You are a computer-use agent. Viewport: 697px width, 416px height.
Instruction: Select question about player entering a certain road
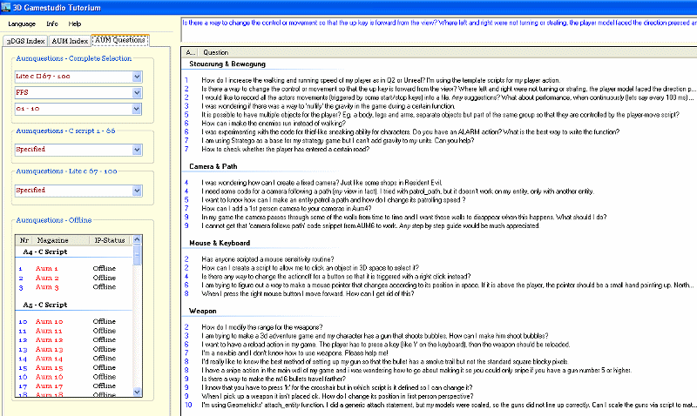tap(285, 149)
